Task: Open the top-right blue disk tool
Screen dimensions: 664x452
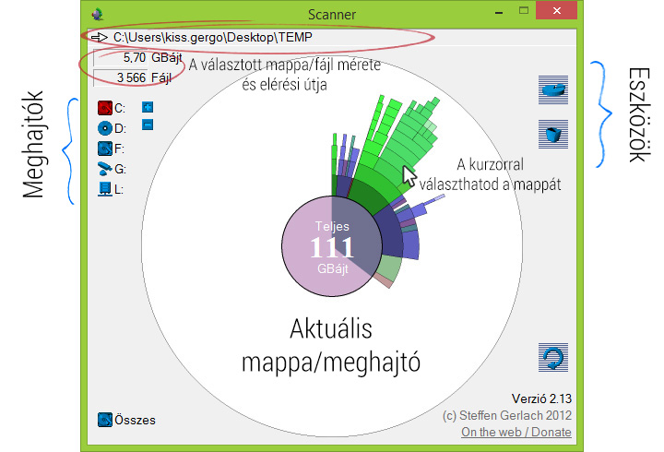Action: click(553, 89)
